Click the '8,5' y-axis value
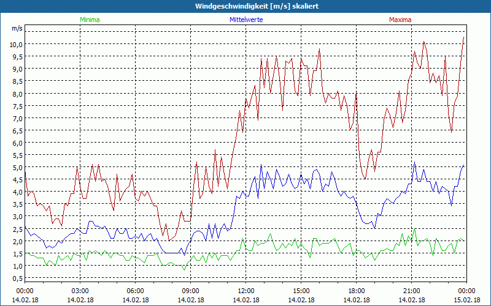The height and width of the screenshot is (306, 491). pos(17,81)
